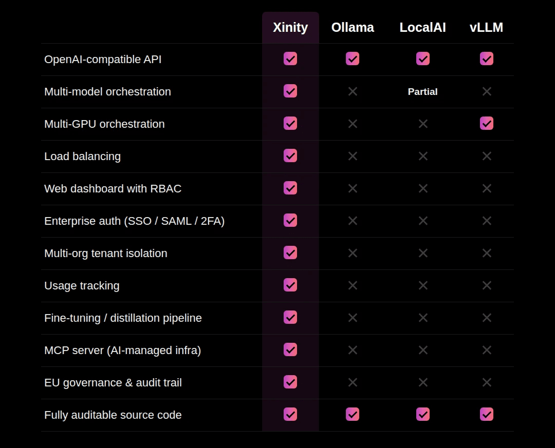This screenshot has width=555, height=448.
Task: Click Xinity's OpenAI-compatible API checkmark
Action: [x=290, y=59]
